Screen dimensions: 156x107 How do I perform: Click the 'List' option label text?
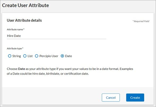coord(30,56)
